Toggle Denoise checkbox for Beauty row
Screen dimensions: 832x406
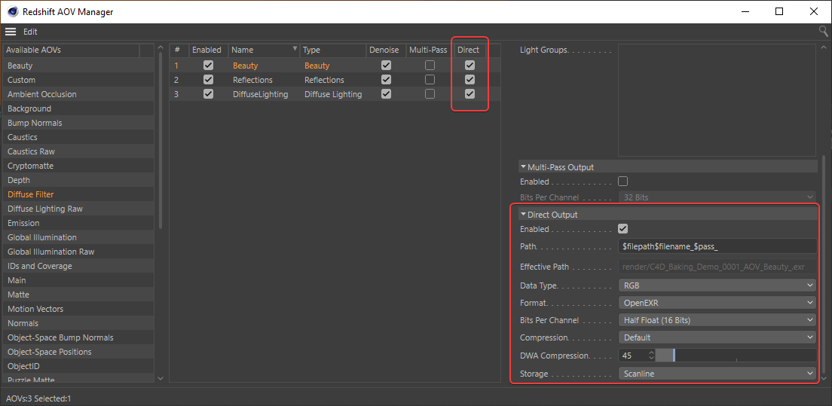point(387,66)
